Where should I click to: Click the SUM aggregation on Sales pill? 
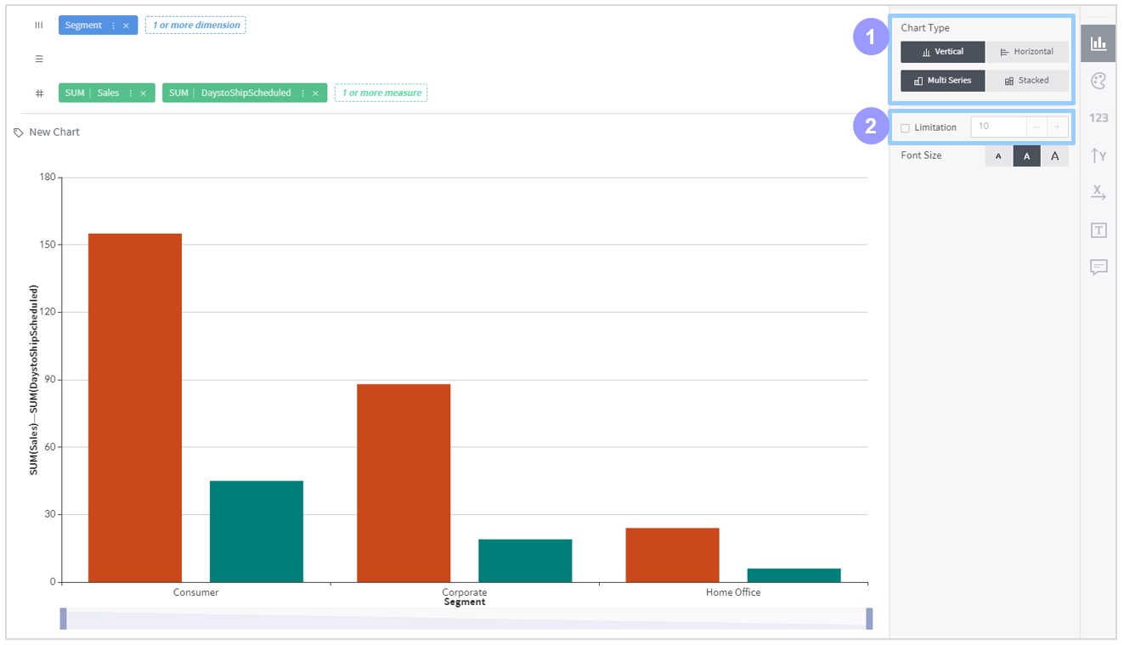click(75, 93)
